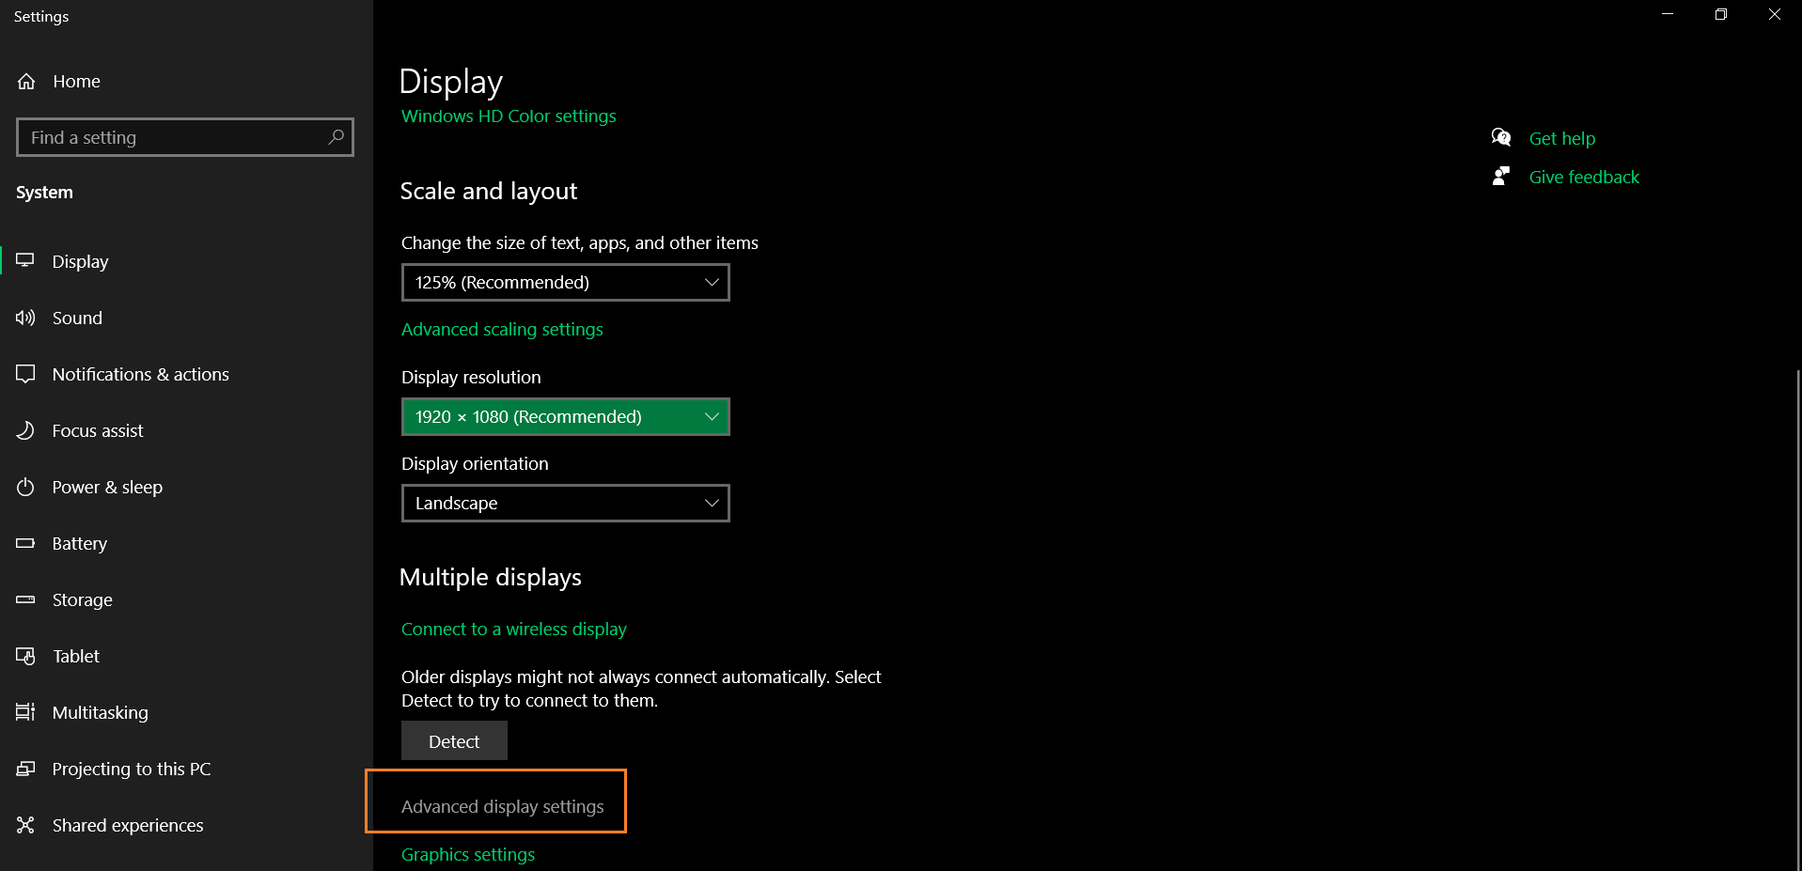Click the Notifications & actions bell icon
The image size is (1802, 871).
(x=24, y=374)
